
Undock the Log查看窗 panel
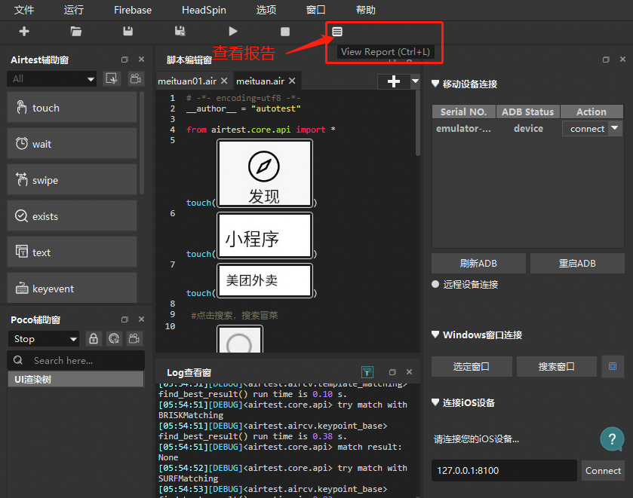(x=392, y=372)
